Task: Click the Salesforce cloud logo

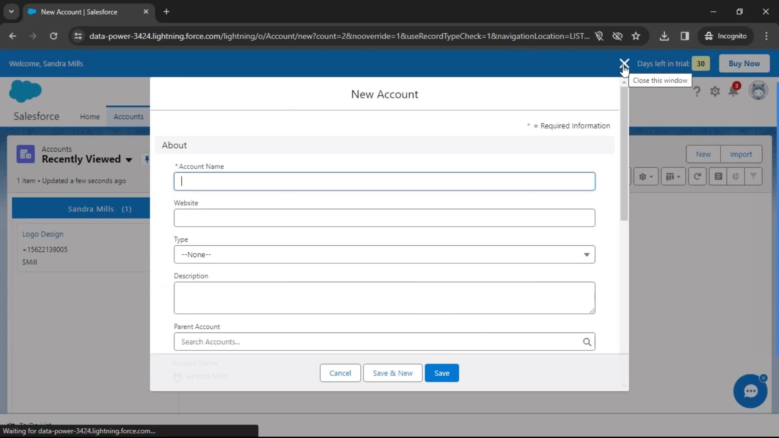Action: point(25,91)
